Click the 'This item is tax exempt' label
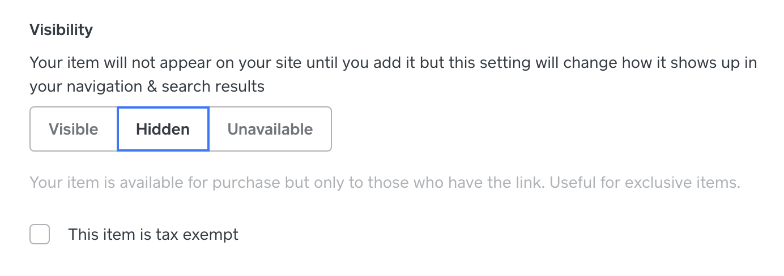The width and height of the screenshot is (784, 276). (x=153, y=234)
